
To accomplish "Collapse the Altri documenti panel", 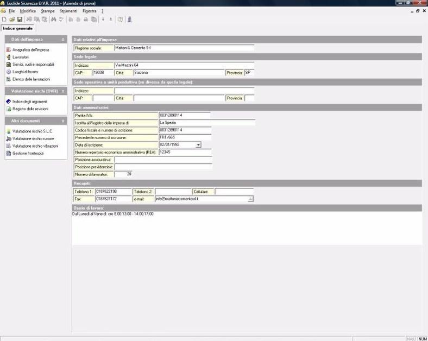I will pos(64,121).
